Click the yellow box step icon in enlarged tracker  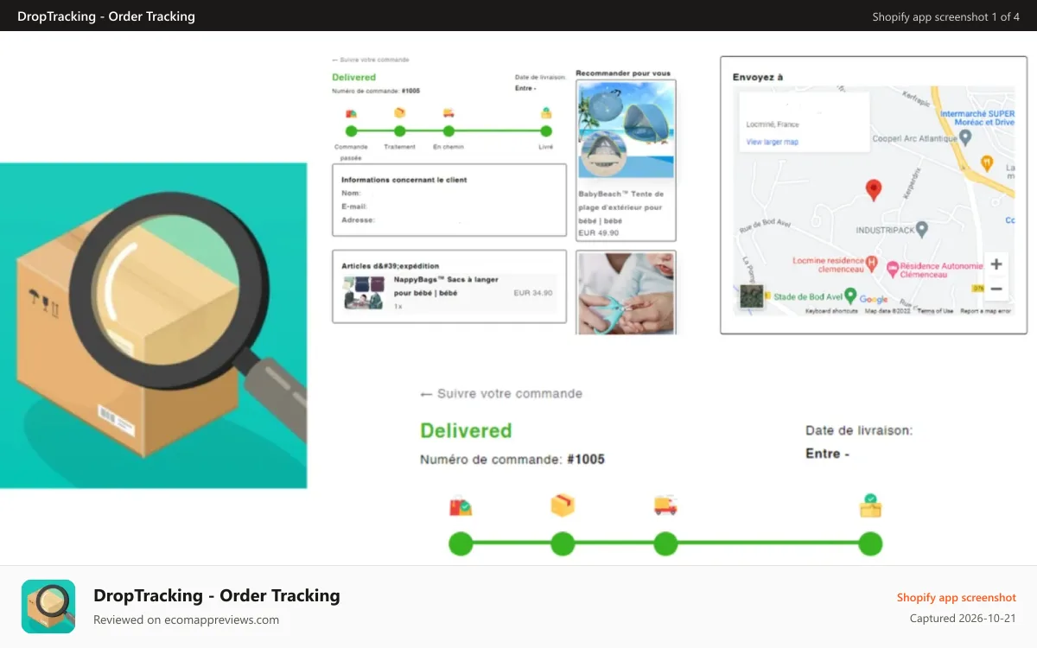click(x=563, y=505)
